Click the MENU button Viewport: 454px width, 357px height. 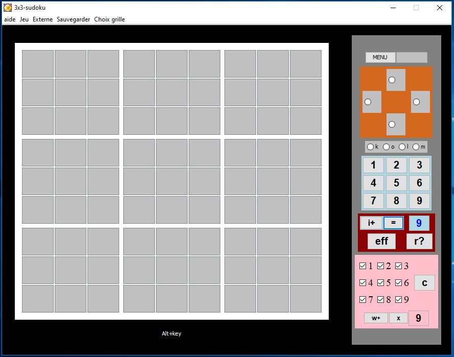(380, 57)
